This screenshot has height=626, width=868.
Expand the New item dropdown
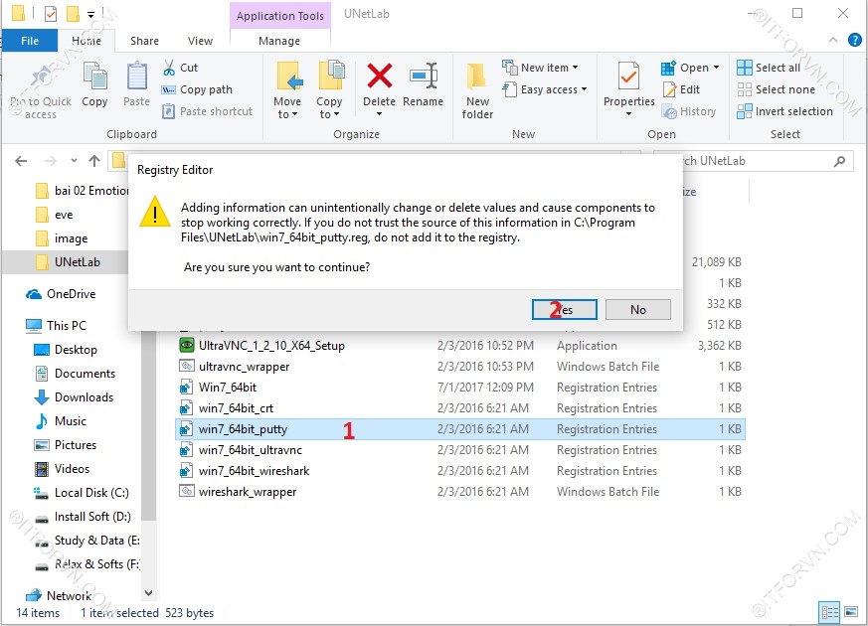point(540,68)
